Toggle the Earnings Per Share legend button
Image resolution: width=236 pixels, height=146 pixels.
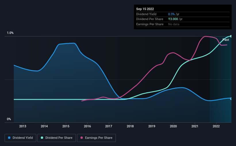[96, 138]
